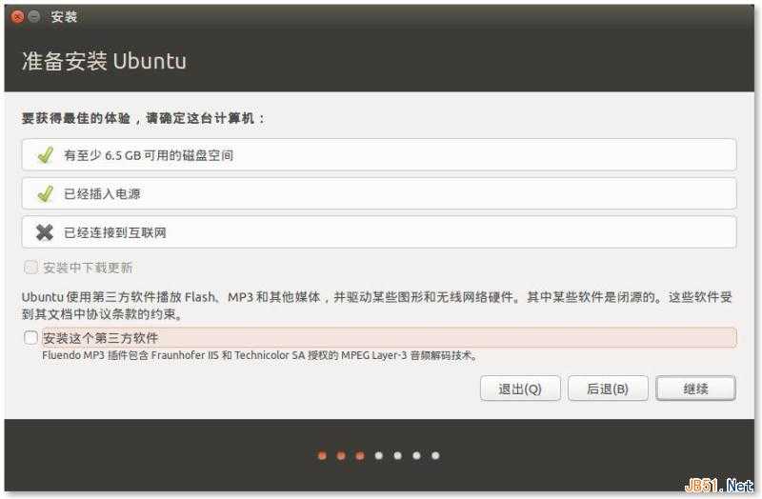Click the window title 安装
Image resolution: width=762 pixels, height=499 pixels.
(64, 16)
